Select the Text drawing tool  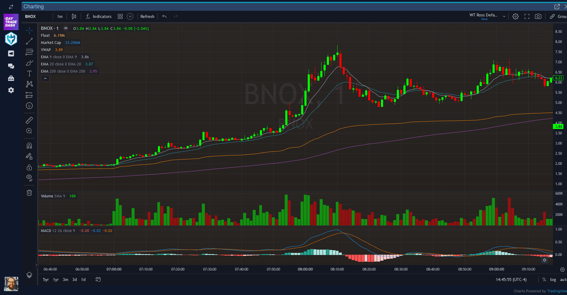click(x=29, y=73)
